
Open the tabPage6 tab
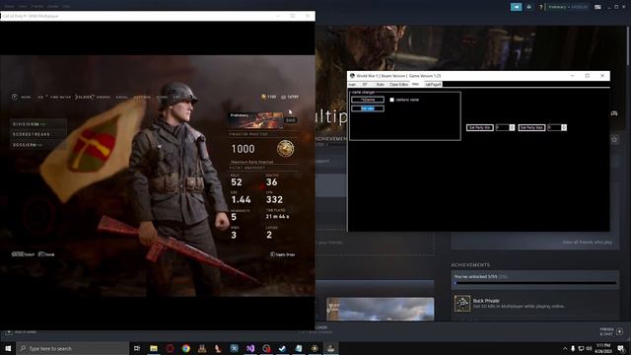[x=433, y=84]
